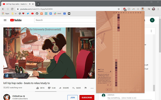This screenshot has width=161, height=100.
Task: Open the live chat three-dot options menu
Action: click(151, 31)
